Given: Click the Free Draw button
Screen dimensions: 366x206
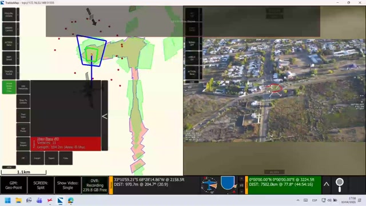Looking at the screenshot, I should tap(23, 116).
